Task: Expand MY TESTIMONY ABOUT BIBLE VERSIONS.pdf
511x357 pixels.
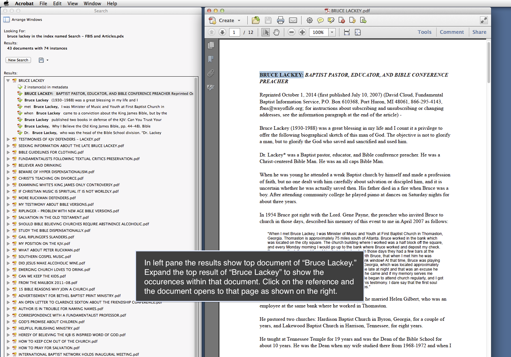Action: coord(8,204)
